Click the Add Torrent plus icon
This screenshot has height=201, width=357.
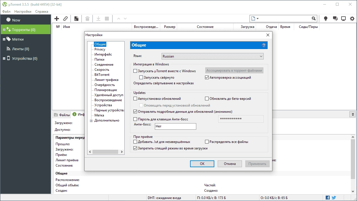(x=57, y=19)
